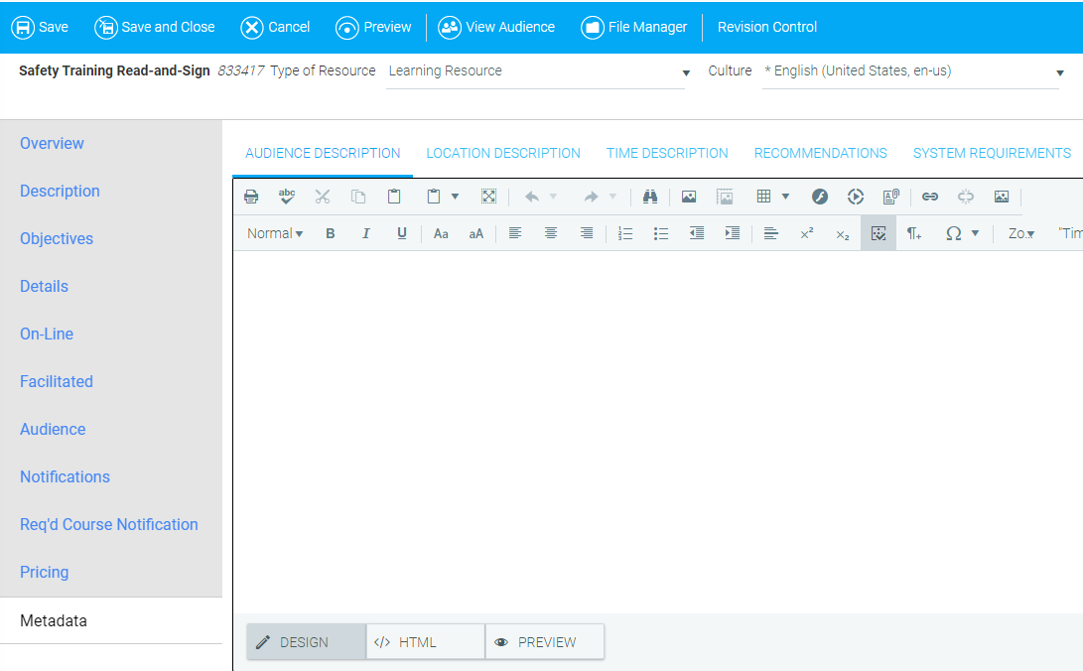Click the Print icon in editor toolbar
The width and height of the screenshot is (1083, 671).
point(251,197)
